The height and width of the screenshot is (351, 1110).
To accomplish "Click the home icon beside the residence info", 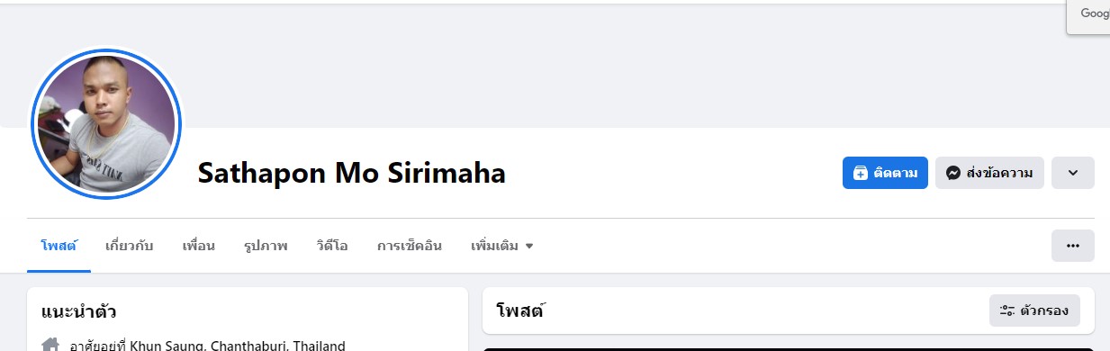I will [x=51, y=345].
